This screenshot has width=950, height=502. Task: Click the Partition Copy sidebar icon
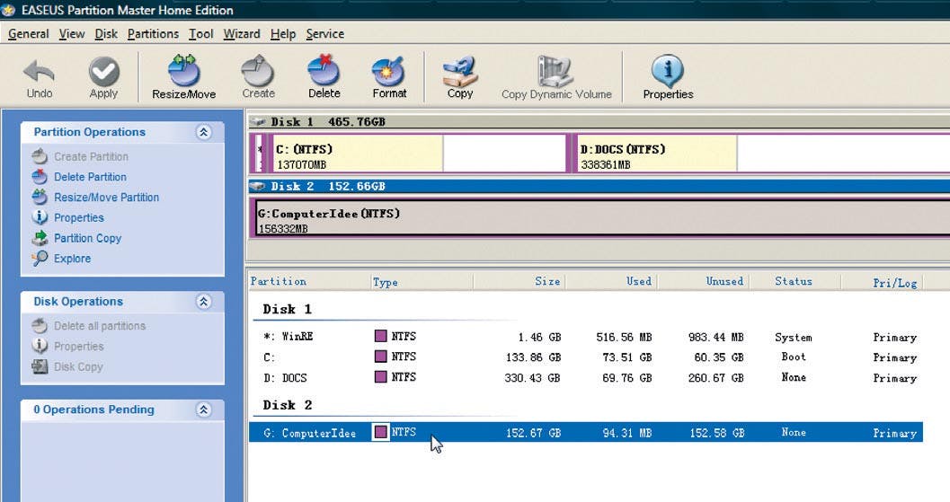pyautogui.click(x=40, y=237)
